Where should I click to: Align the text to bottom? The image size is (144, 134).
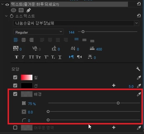click(x=92, y=41)
